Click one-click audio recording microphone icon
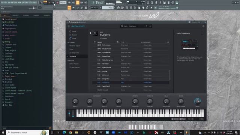The width and height of the screenshot is (240, 135). point(156,3)
